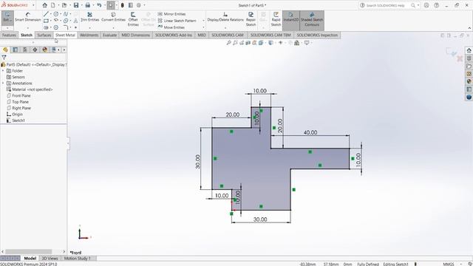Viewport: 473px width, 266px height.
Task: Open Linear Sketch Pattern dropdown arrow
Action: 203,21
